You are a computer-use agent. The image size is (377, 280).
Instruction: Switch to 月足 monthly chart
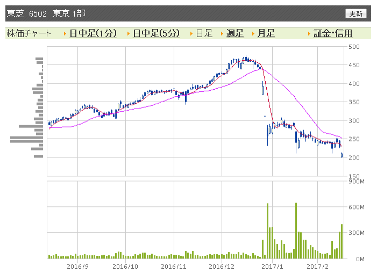266,33
